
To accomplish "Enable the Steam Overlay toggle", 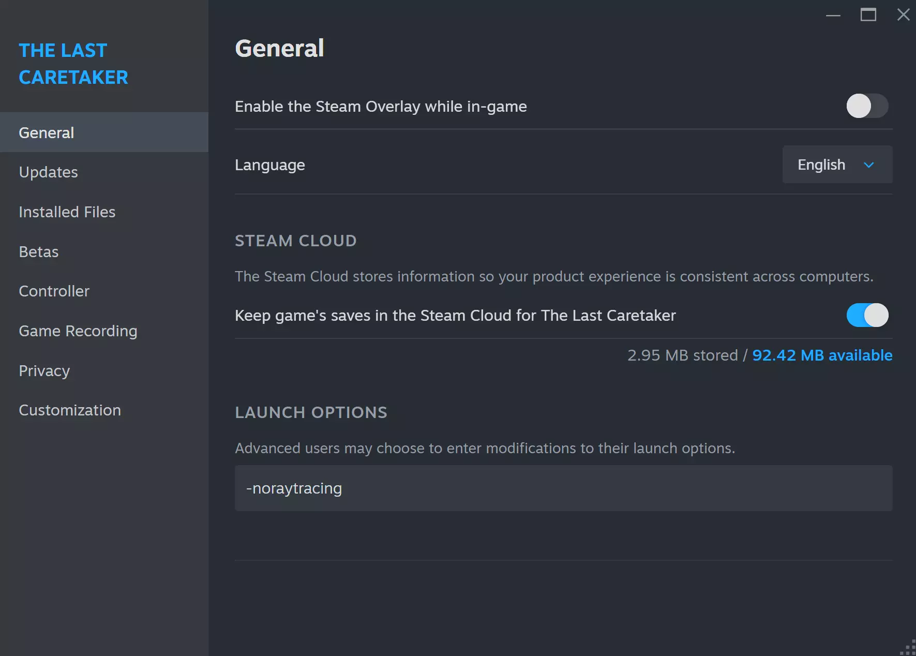I will point(867,106).
